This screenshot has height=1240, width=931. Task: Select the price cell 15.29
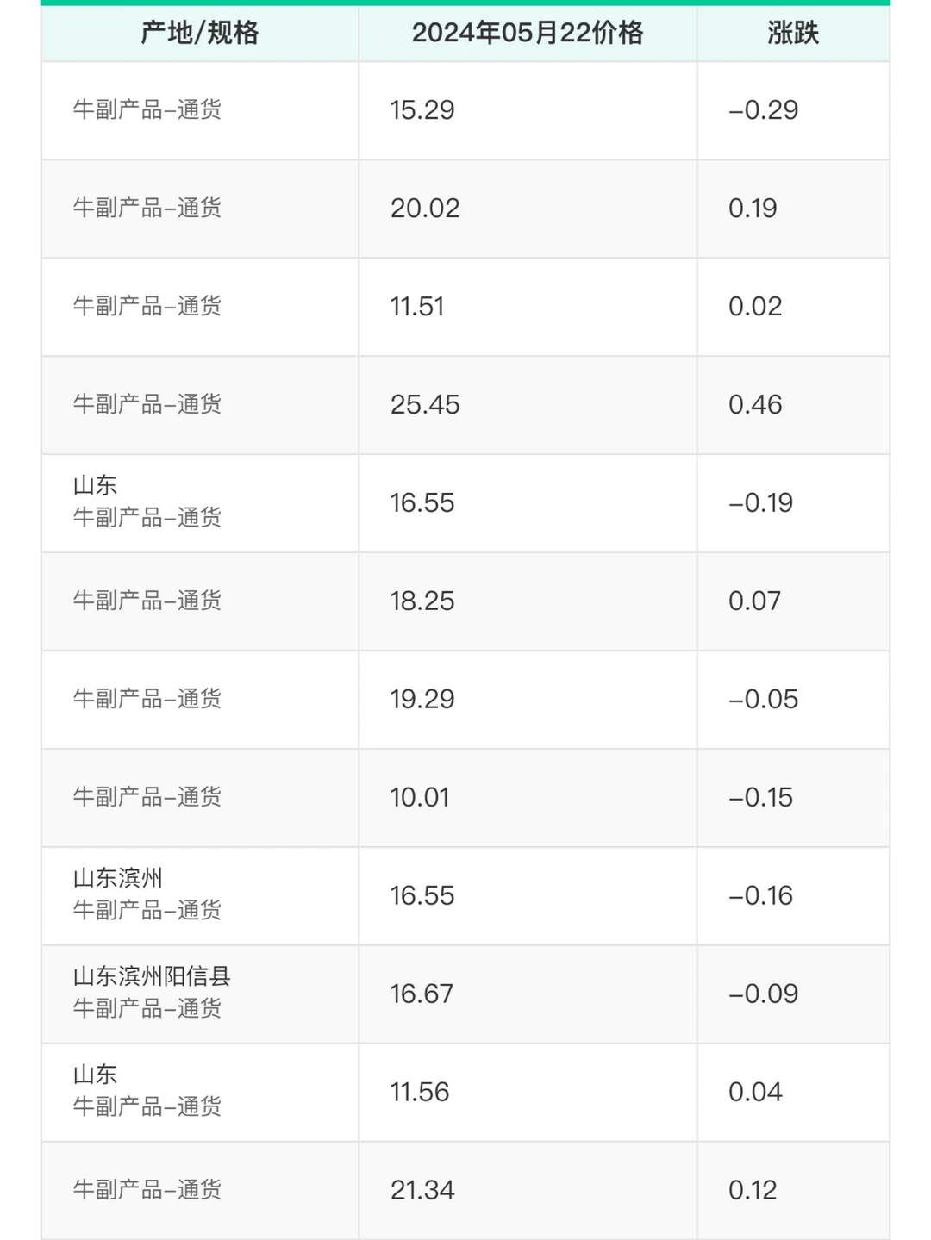click(422, 110)
